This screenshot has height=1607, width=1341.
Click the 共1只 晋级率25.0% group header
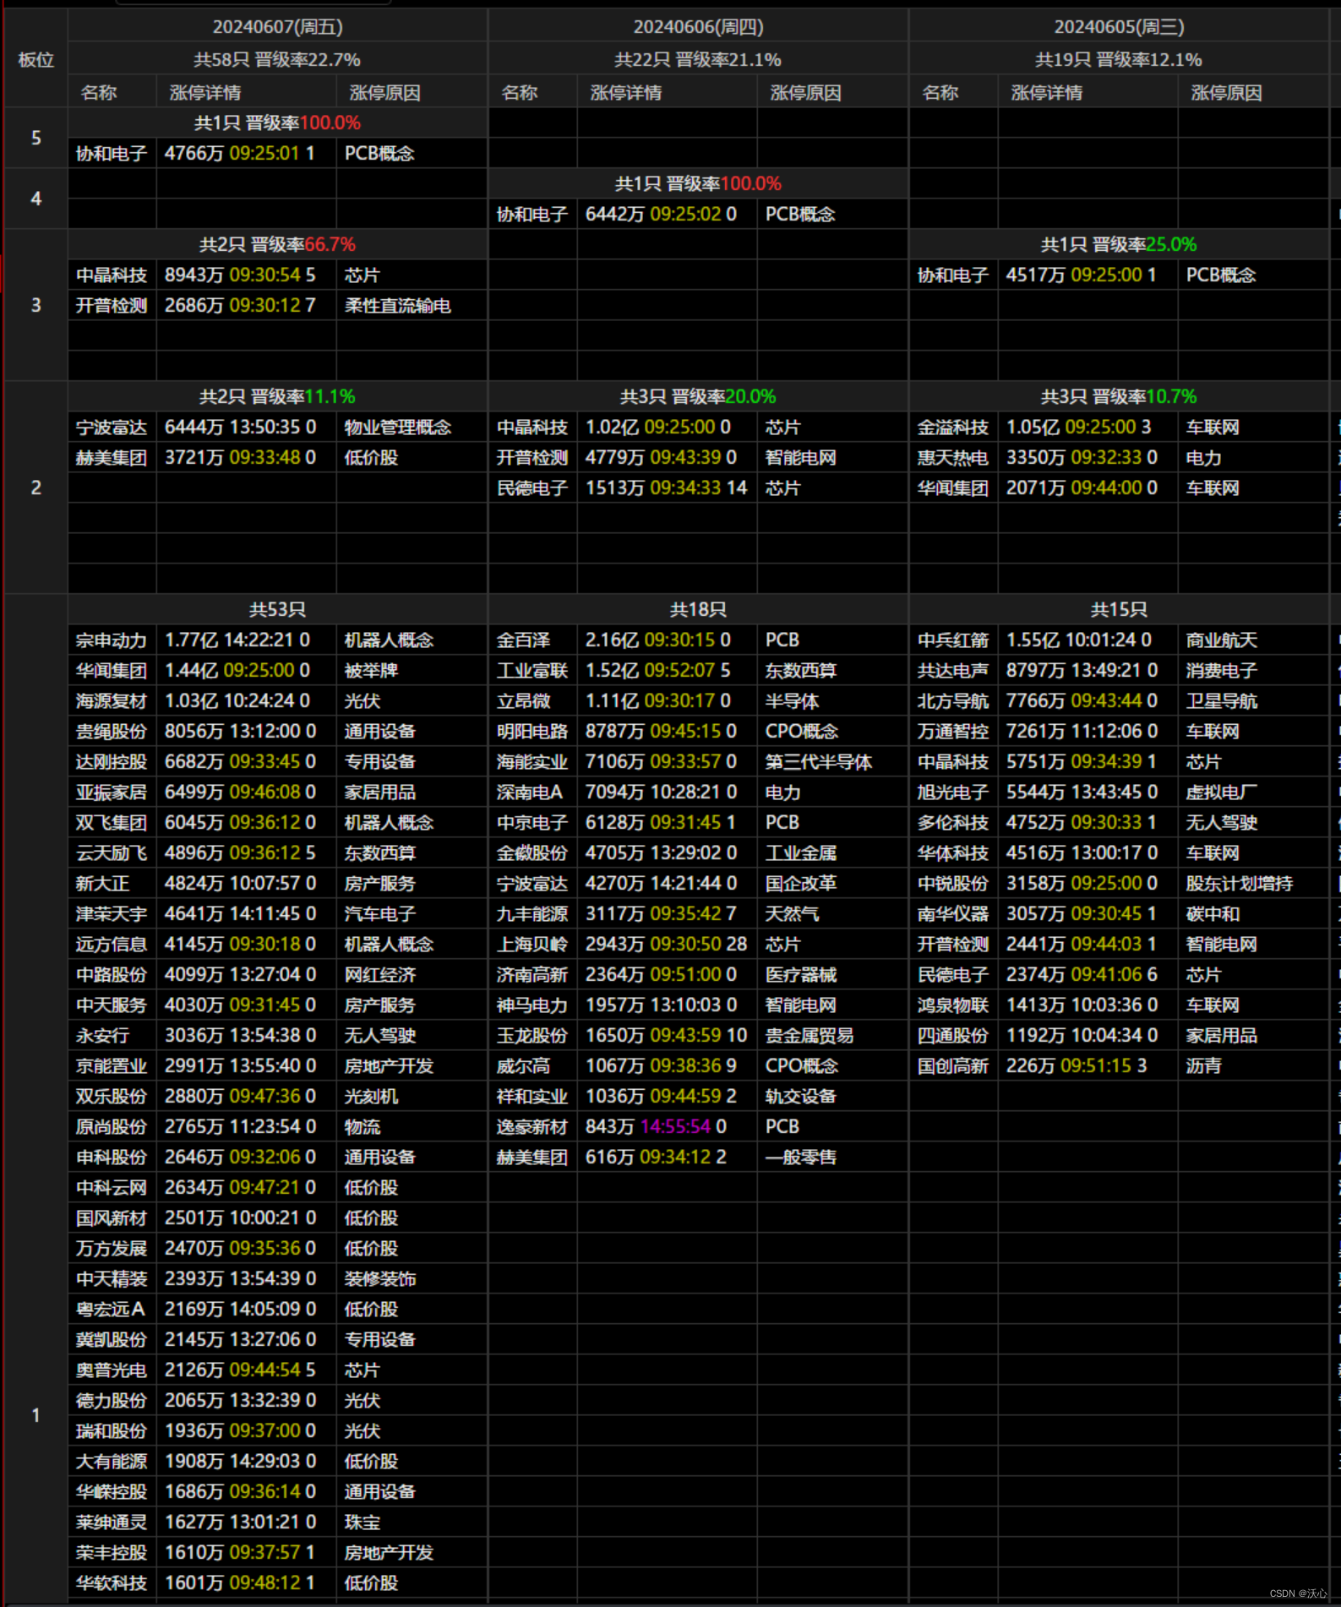(x=1119, y=245)
